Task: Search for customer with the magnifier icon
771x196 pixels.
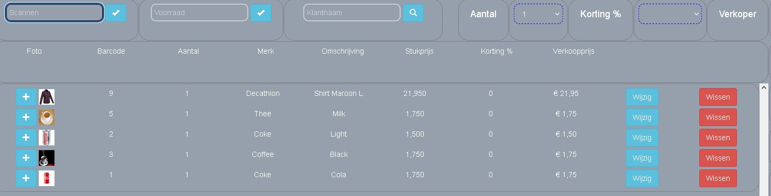Action: [413, 13]
